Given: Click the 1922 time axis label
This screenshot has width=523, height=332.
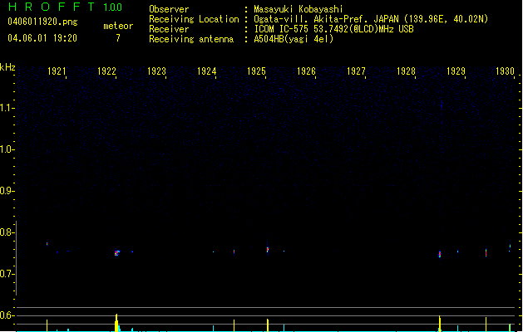Looking at the screenshot, I should (106, 71).
